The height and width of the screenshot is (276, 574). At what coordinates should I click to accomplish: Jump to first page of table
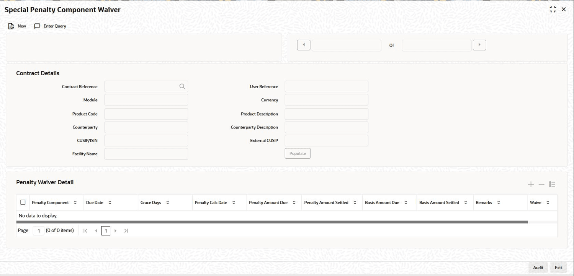85,231
